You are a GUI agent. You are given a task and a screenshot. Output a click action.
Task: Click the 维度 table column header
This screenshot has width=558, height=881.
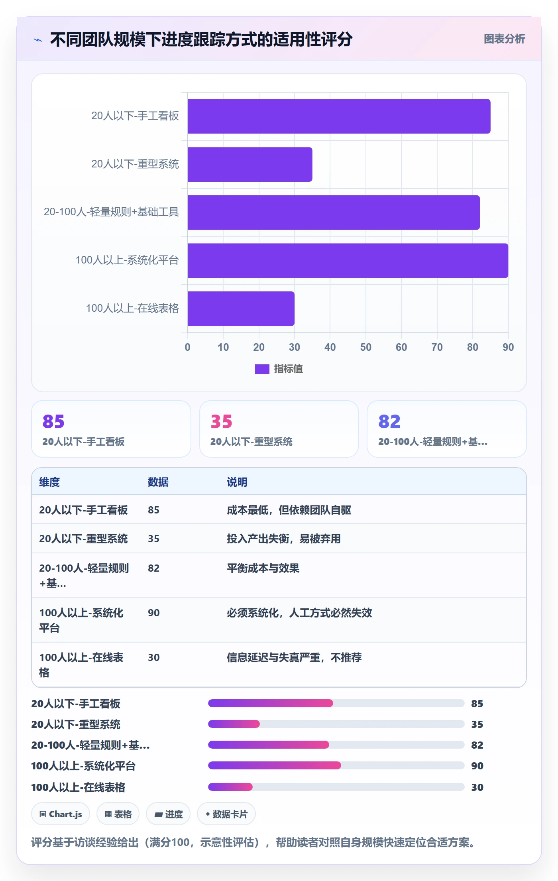pyautogui.click(x=49, y=482)
